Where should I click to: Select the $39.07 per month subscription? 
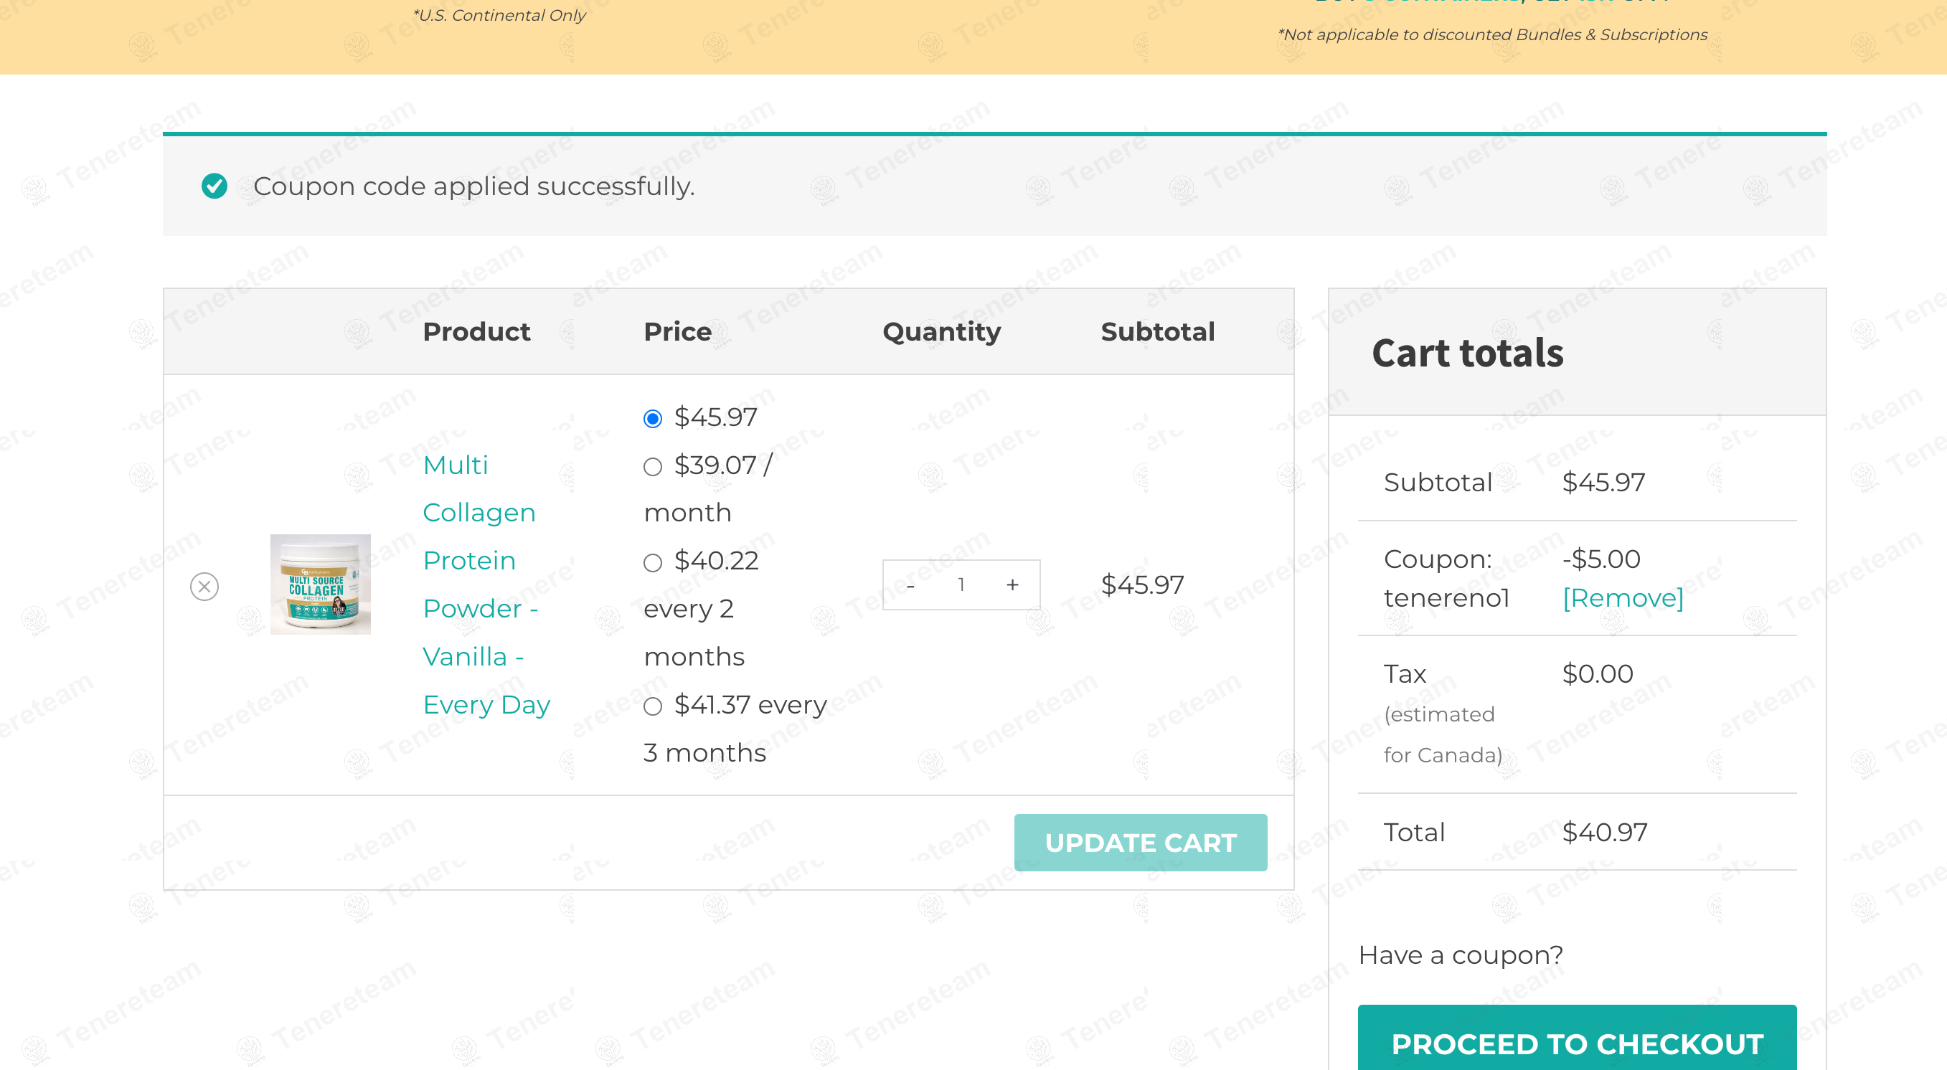point(652,467)
